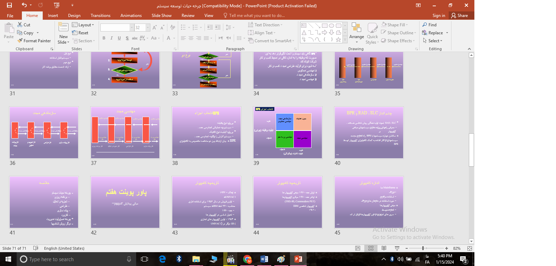Click the Share button
The height and width of the screenshot is (266, 556).
coord(459,16)
